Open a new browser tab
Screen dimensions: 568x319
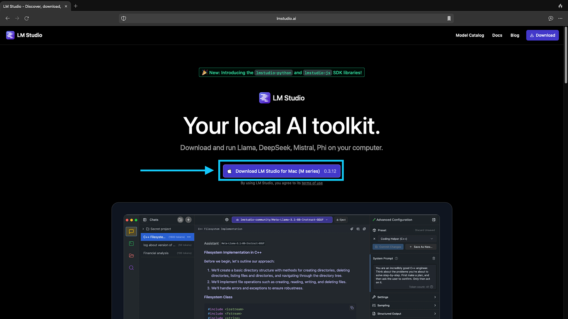point(75,6)
